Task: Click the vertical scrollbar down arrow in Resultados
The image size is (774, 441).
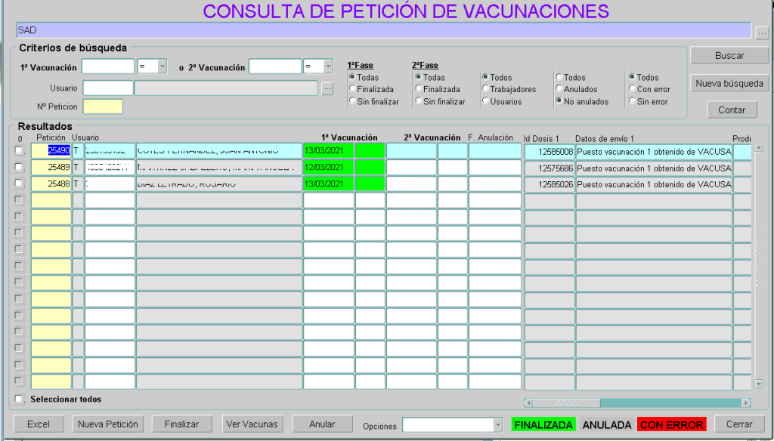Action: (x=759, y=384)
